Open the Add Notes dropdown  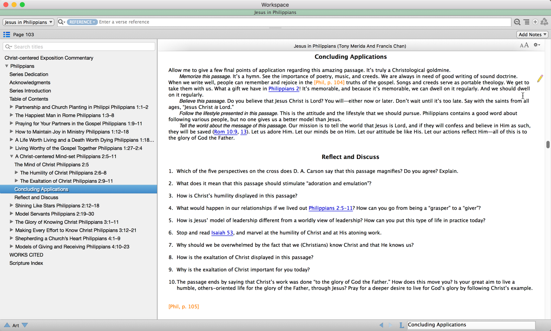click(x=532, y=34)
